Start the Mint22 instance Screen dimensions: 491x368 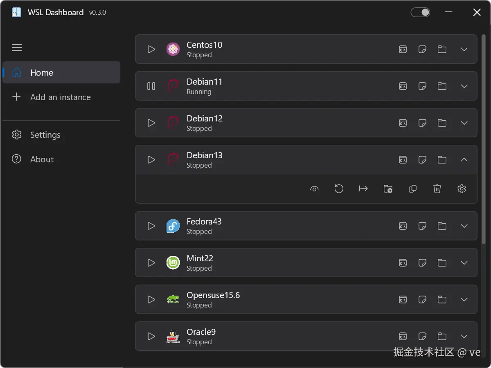click(x=151, y=263)
